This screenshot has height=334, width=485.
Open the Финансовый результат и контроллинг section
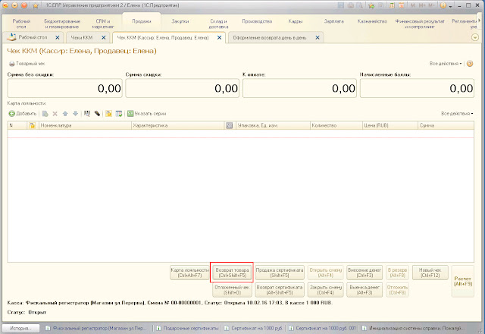pos(420,24)
